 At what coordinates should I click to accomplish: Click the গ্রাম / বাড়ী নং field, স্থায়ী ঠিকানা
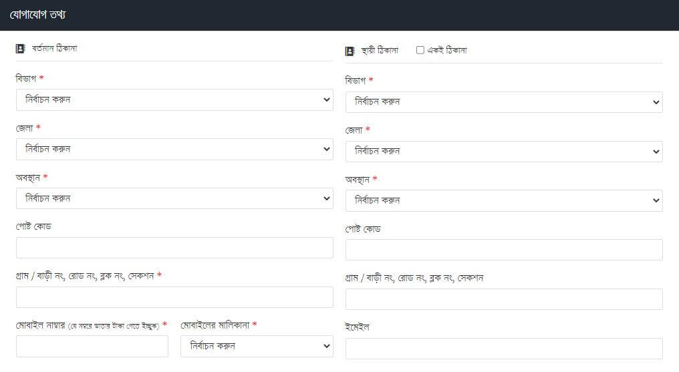tap(504, 299)
